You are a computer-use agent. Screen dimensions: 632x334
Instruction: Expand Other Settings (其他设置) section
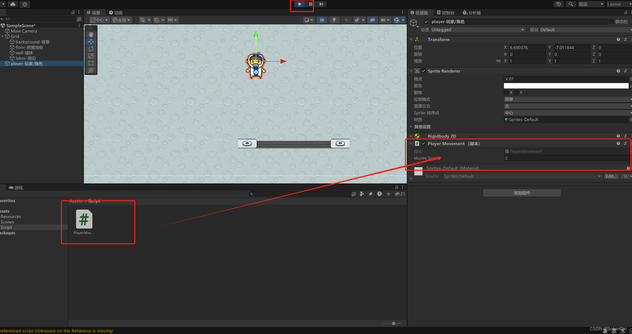(411, 127)
